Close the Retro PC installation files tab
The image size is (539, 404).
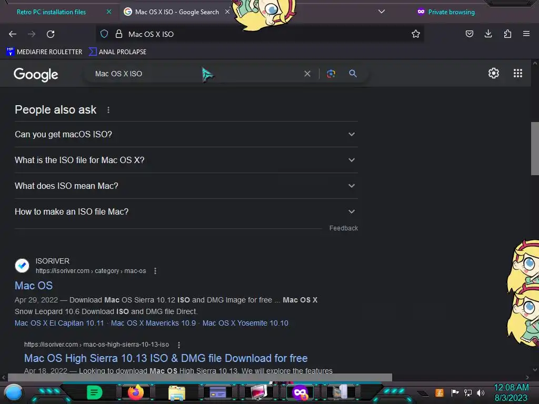point(109,12)
